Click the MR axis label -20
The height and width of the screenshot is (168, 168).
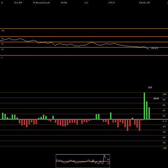tap(164, 127)
